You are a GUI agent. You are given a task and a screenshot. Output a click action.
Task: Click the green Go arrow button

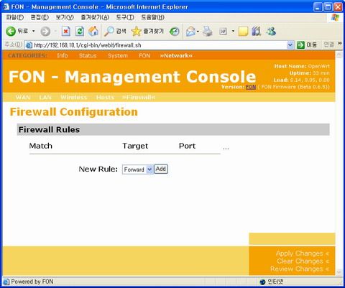click(x=300, y=45)
